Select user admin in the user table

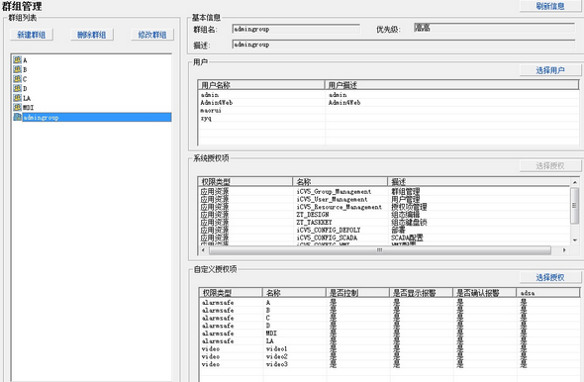[x=388, y=95]
